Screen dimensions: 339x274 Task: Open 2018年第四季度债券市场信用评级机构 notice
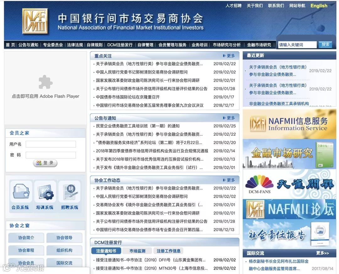pyautogui.click(x=152, y=151)
